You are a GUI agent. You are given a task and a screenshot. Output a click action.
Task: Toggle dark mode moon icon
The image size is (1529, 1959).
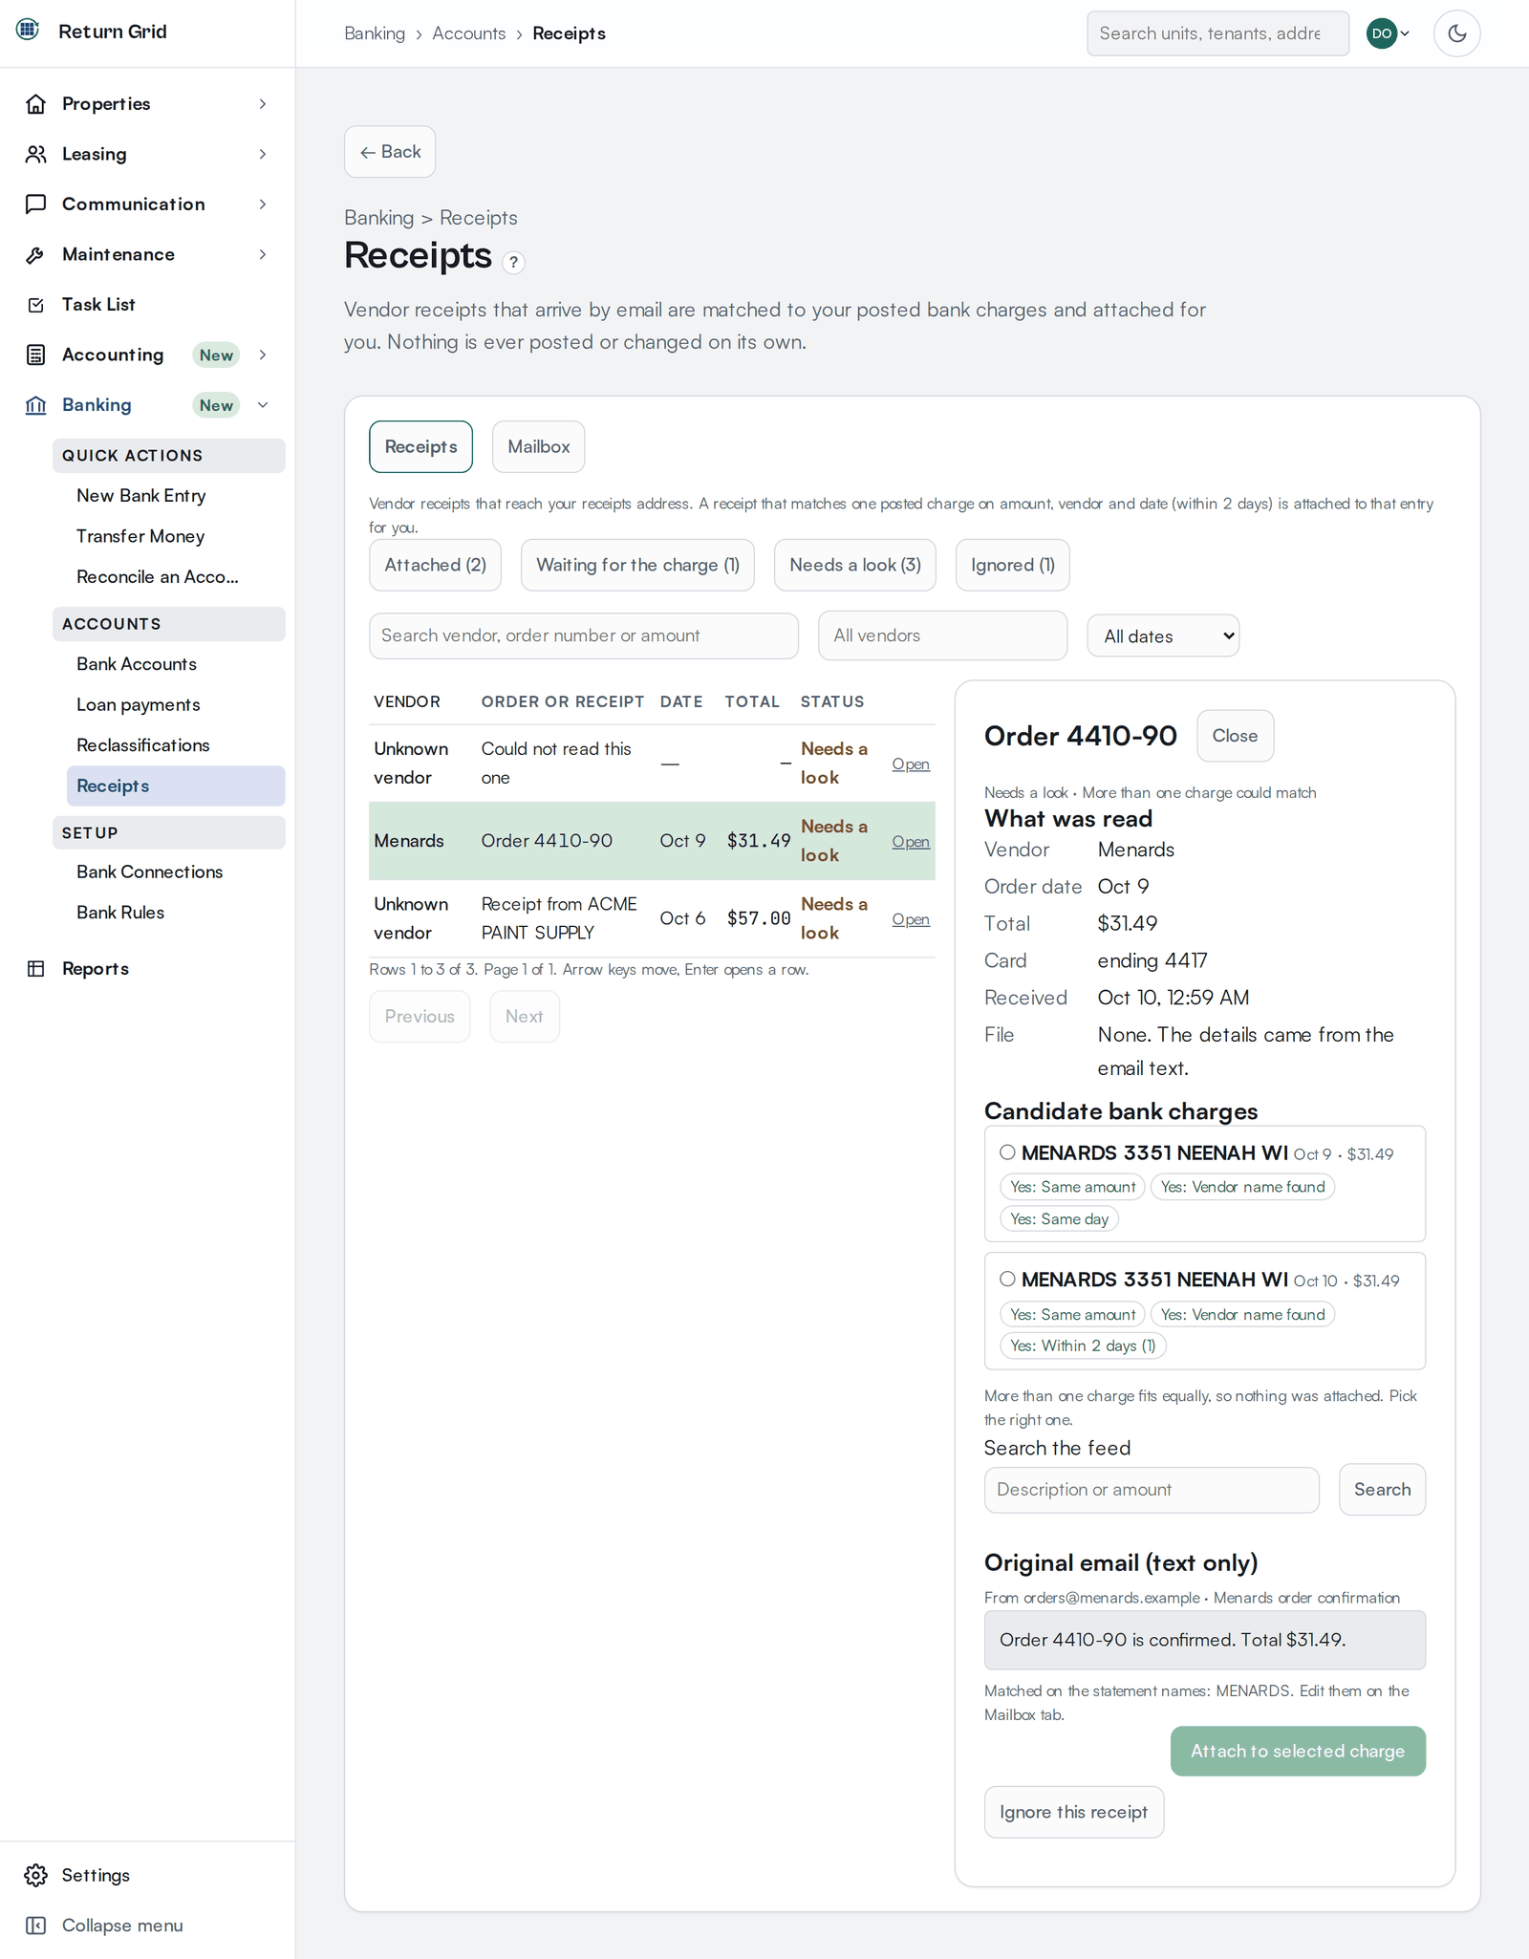(1456, 33)
